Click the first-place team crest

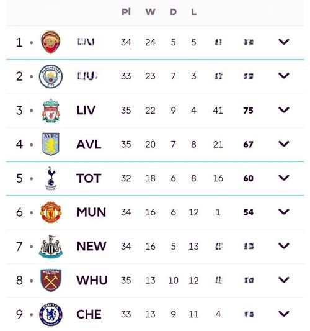(x=51, y=42)
